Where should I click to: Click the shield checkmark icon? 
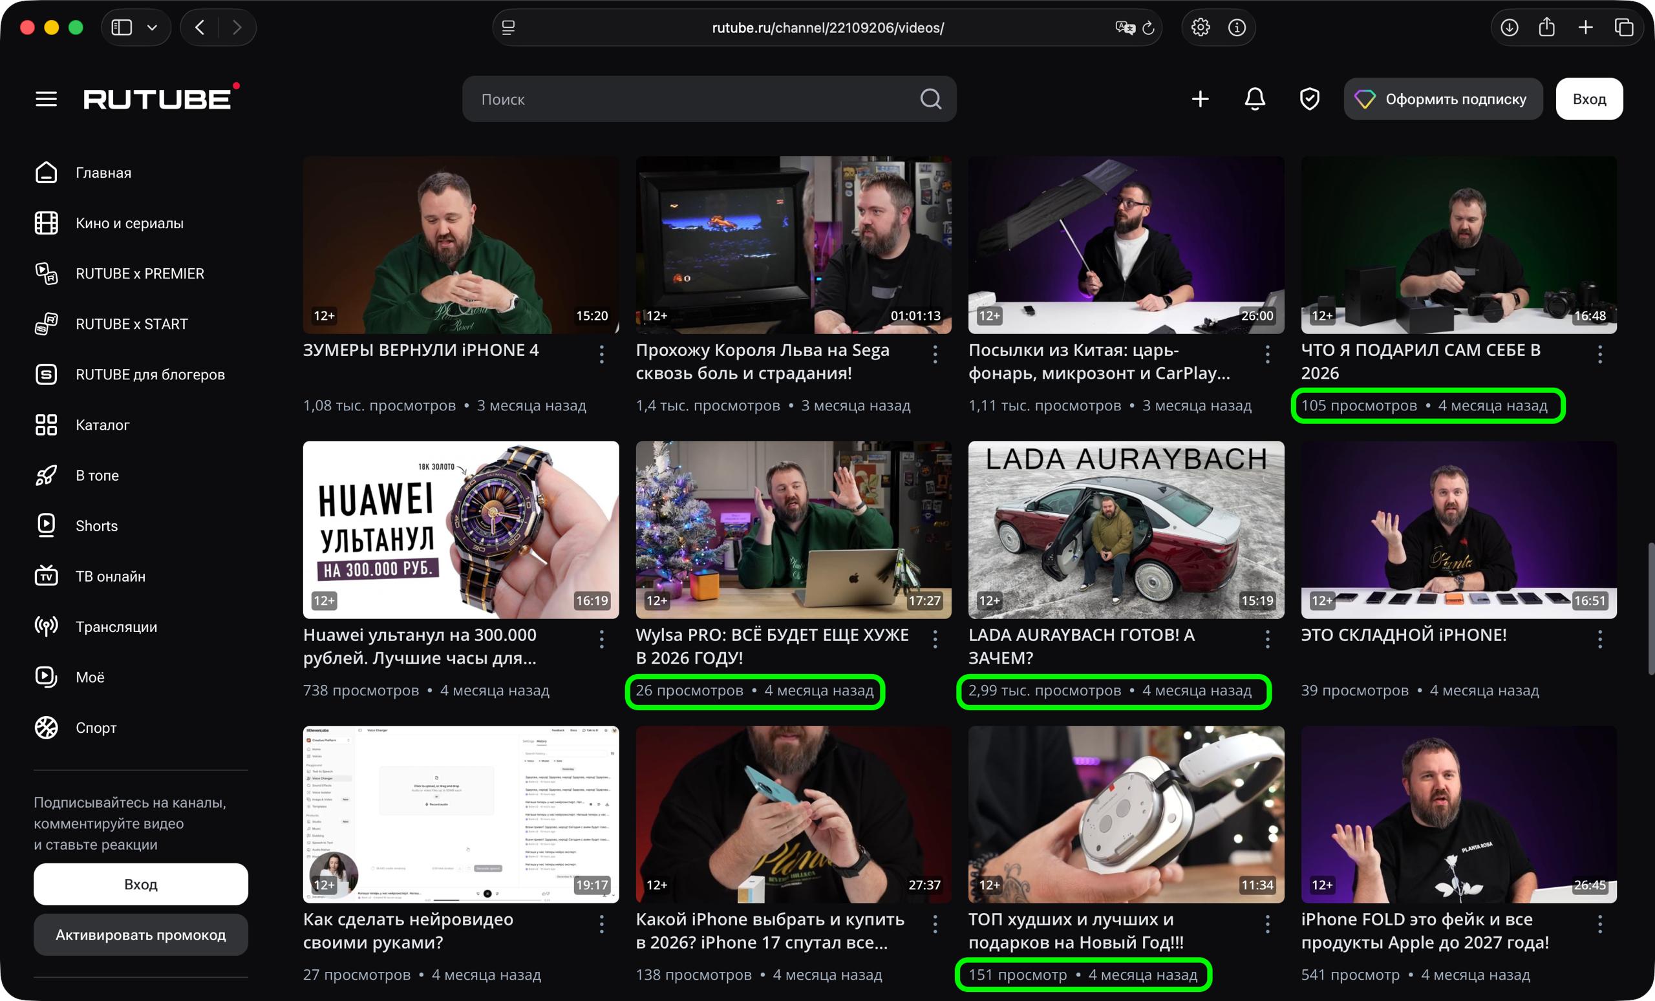(x=1309, y=100)
